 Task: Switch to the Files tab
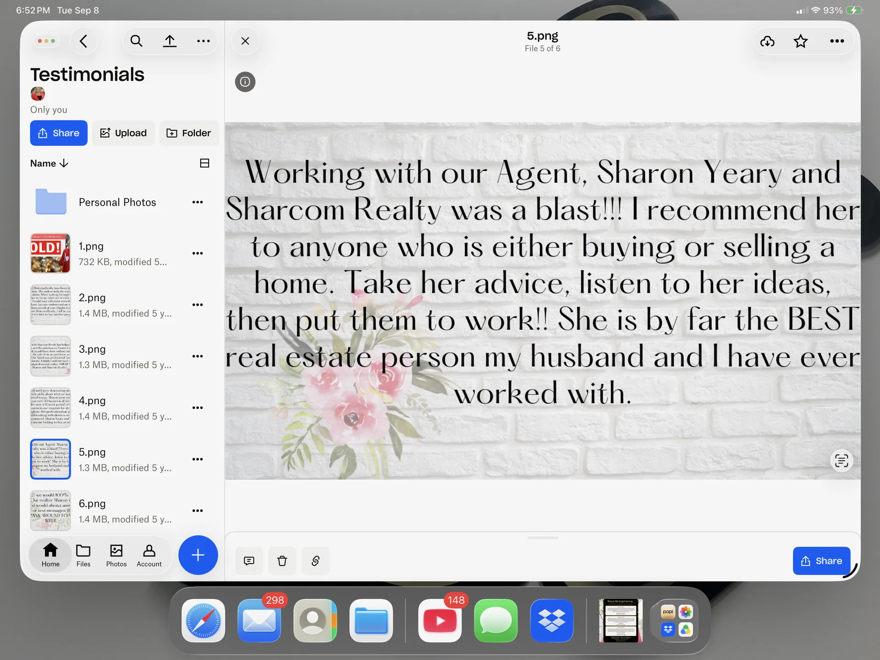83,555
